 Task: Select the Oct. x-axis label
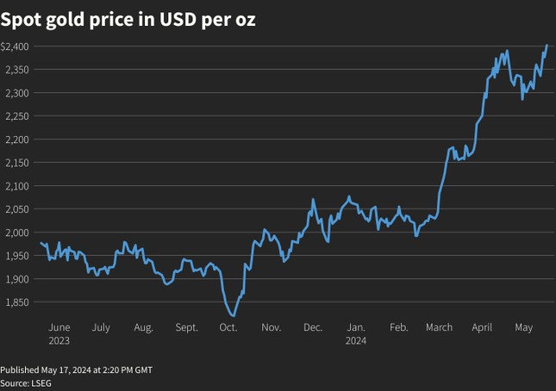(x=228, y=328)
